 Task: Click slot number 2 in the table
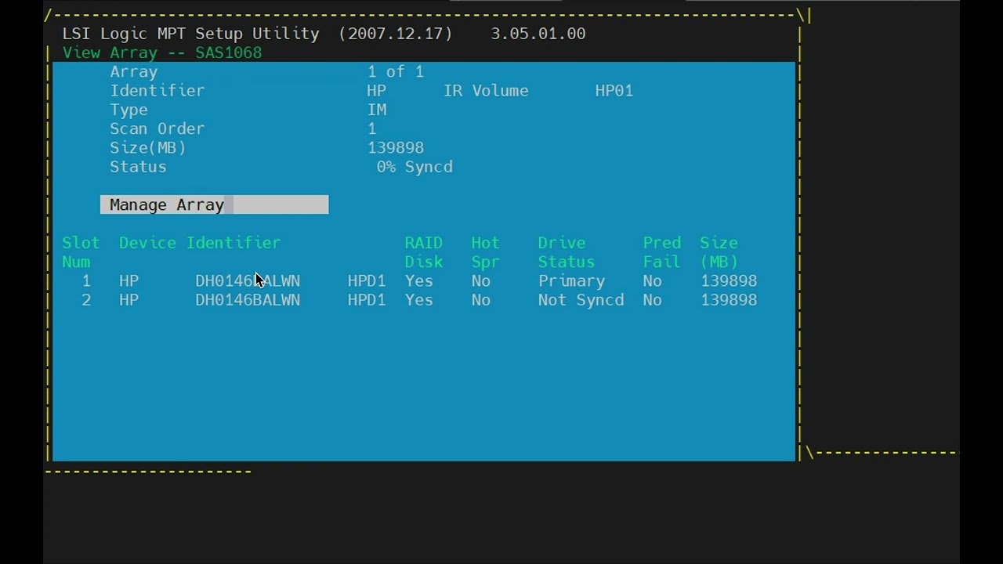86,300
